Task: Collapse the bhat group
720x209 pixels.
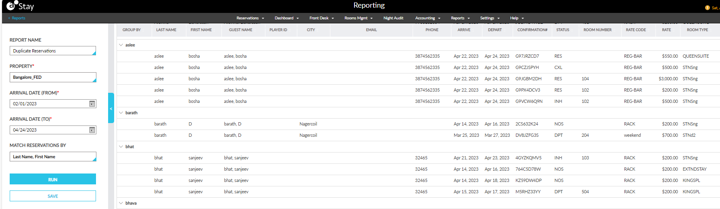Action: (121, 146)
